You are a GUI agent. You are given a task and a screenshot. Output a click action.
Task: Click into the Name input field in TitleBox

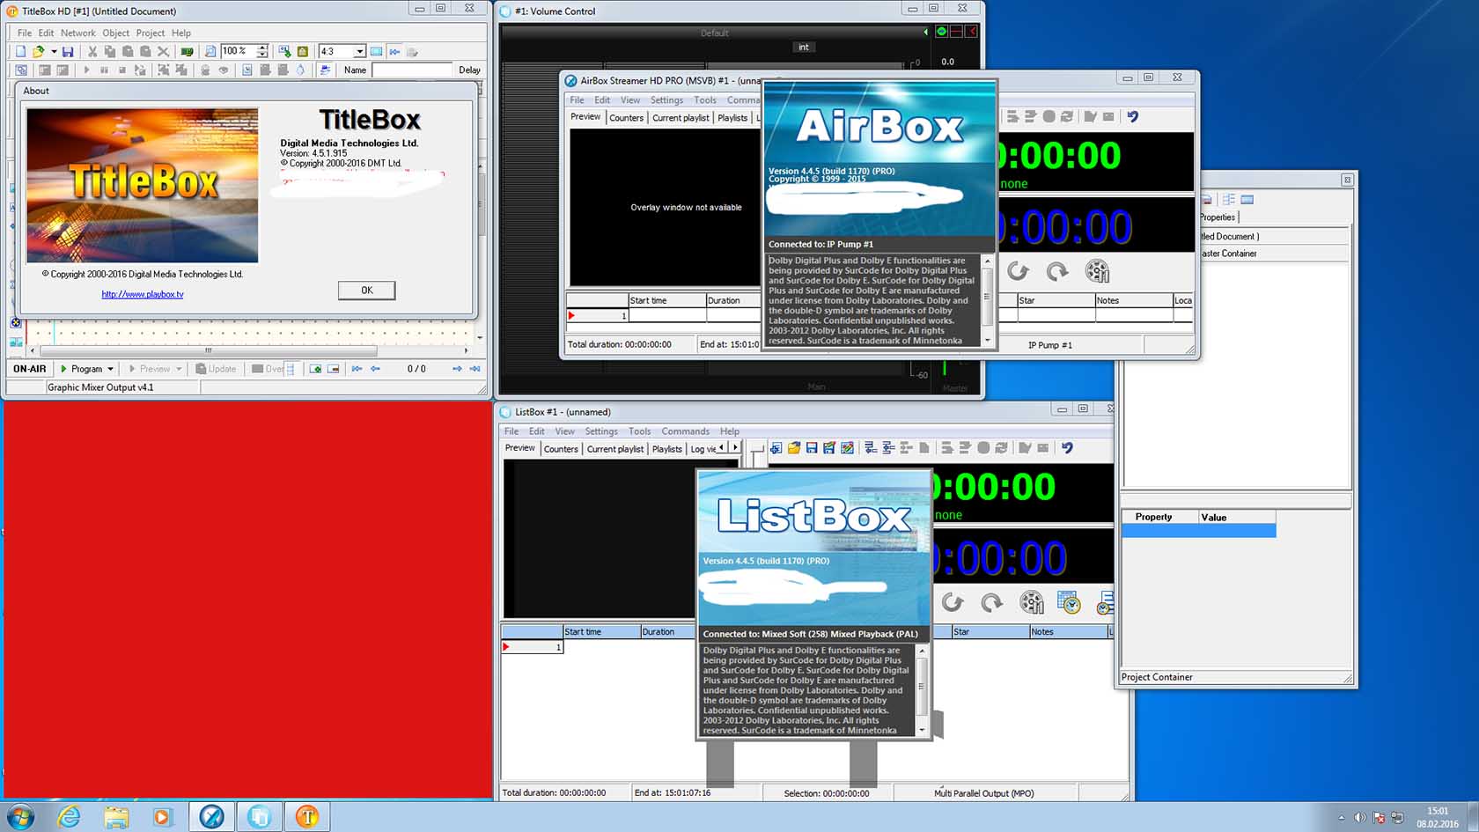411,70
